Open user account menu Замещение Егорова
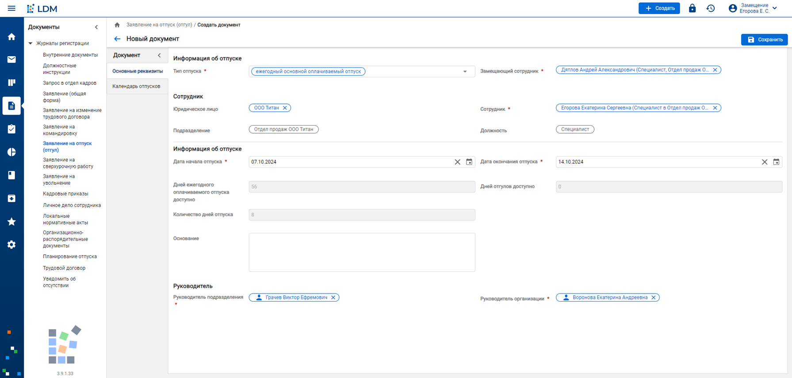This screenshot has height=378, width=792. 754,8
